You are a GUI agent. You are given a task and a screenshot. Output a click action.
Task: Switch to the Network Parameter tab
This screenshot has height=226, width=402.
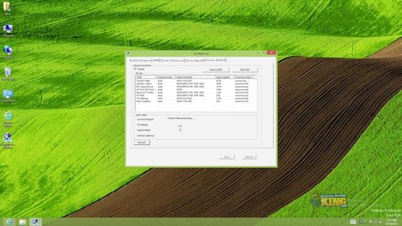[140, 60]
